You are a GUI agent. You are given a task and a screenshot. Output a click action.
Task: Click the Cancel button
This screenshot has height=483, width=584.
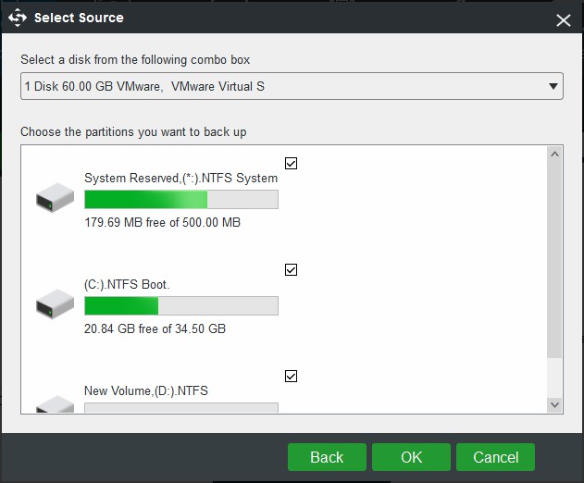(495, 457)
